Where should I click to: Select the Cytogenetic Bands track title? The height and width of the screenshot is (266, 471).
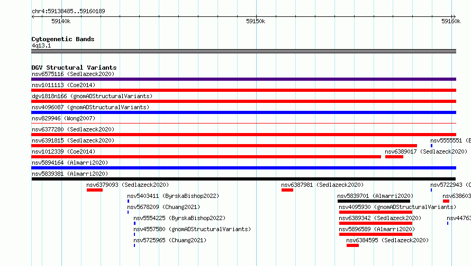[63, 39]
